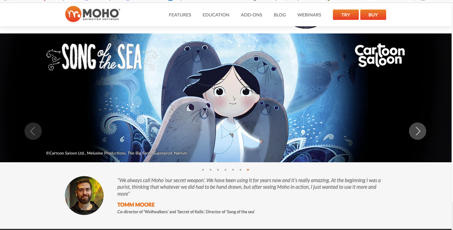Viewport: 453px width, 230px height.
Task: Click the orange Buy button
Action: [373, 15]
